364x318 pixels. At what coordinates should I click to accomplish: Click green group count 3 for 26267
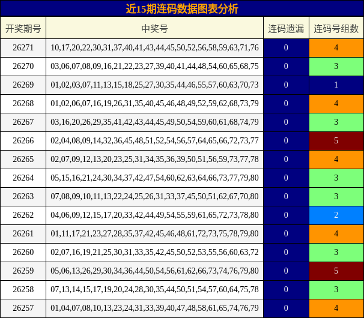[x=336, y=122]
